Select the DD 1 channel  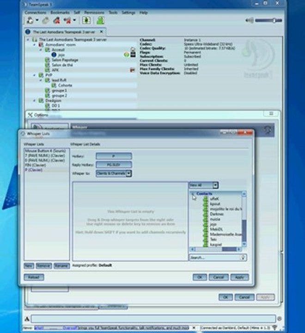click(56, 106)
